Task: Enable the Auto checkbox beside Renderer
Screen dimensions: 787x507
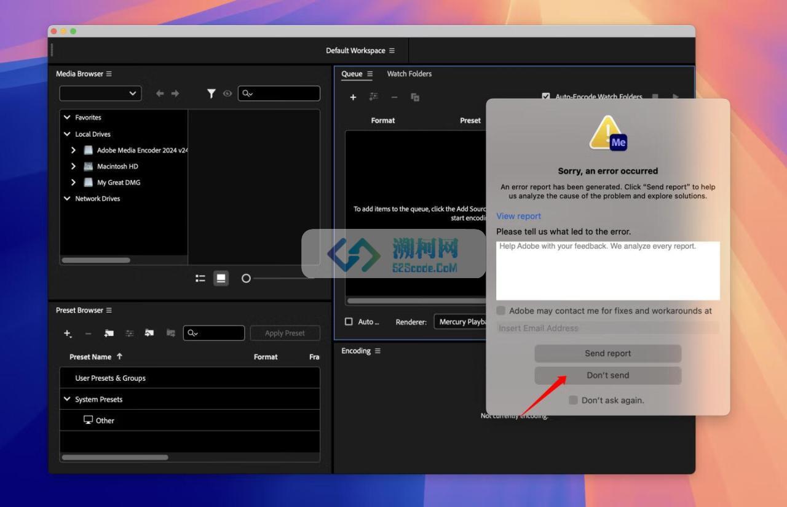Action: 349,322
